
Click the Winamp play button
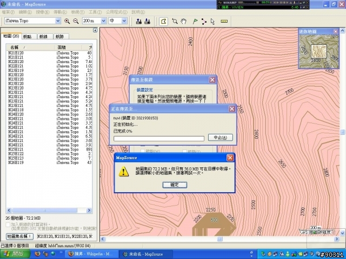[279, 3]
